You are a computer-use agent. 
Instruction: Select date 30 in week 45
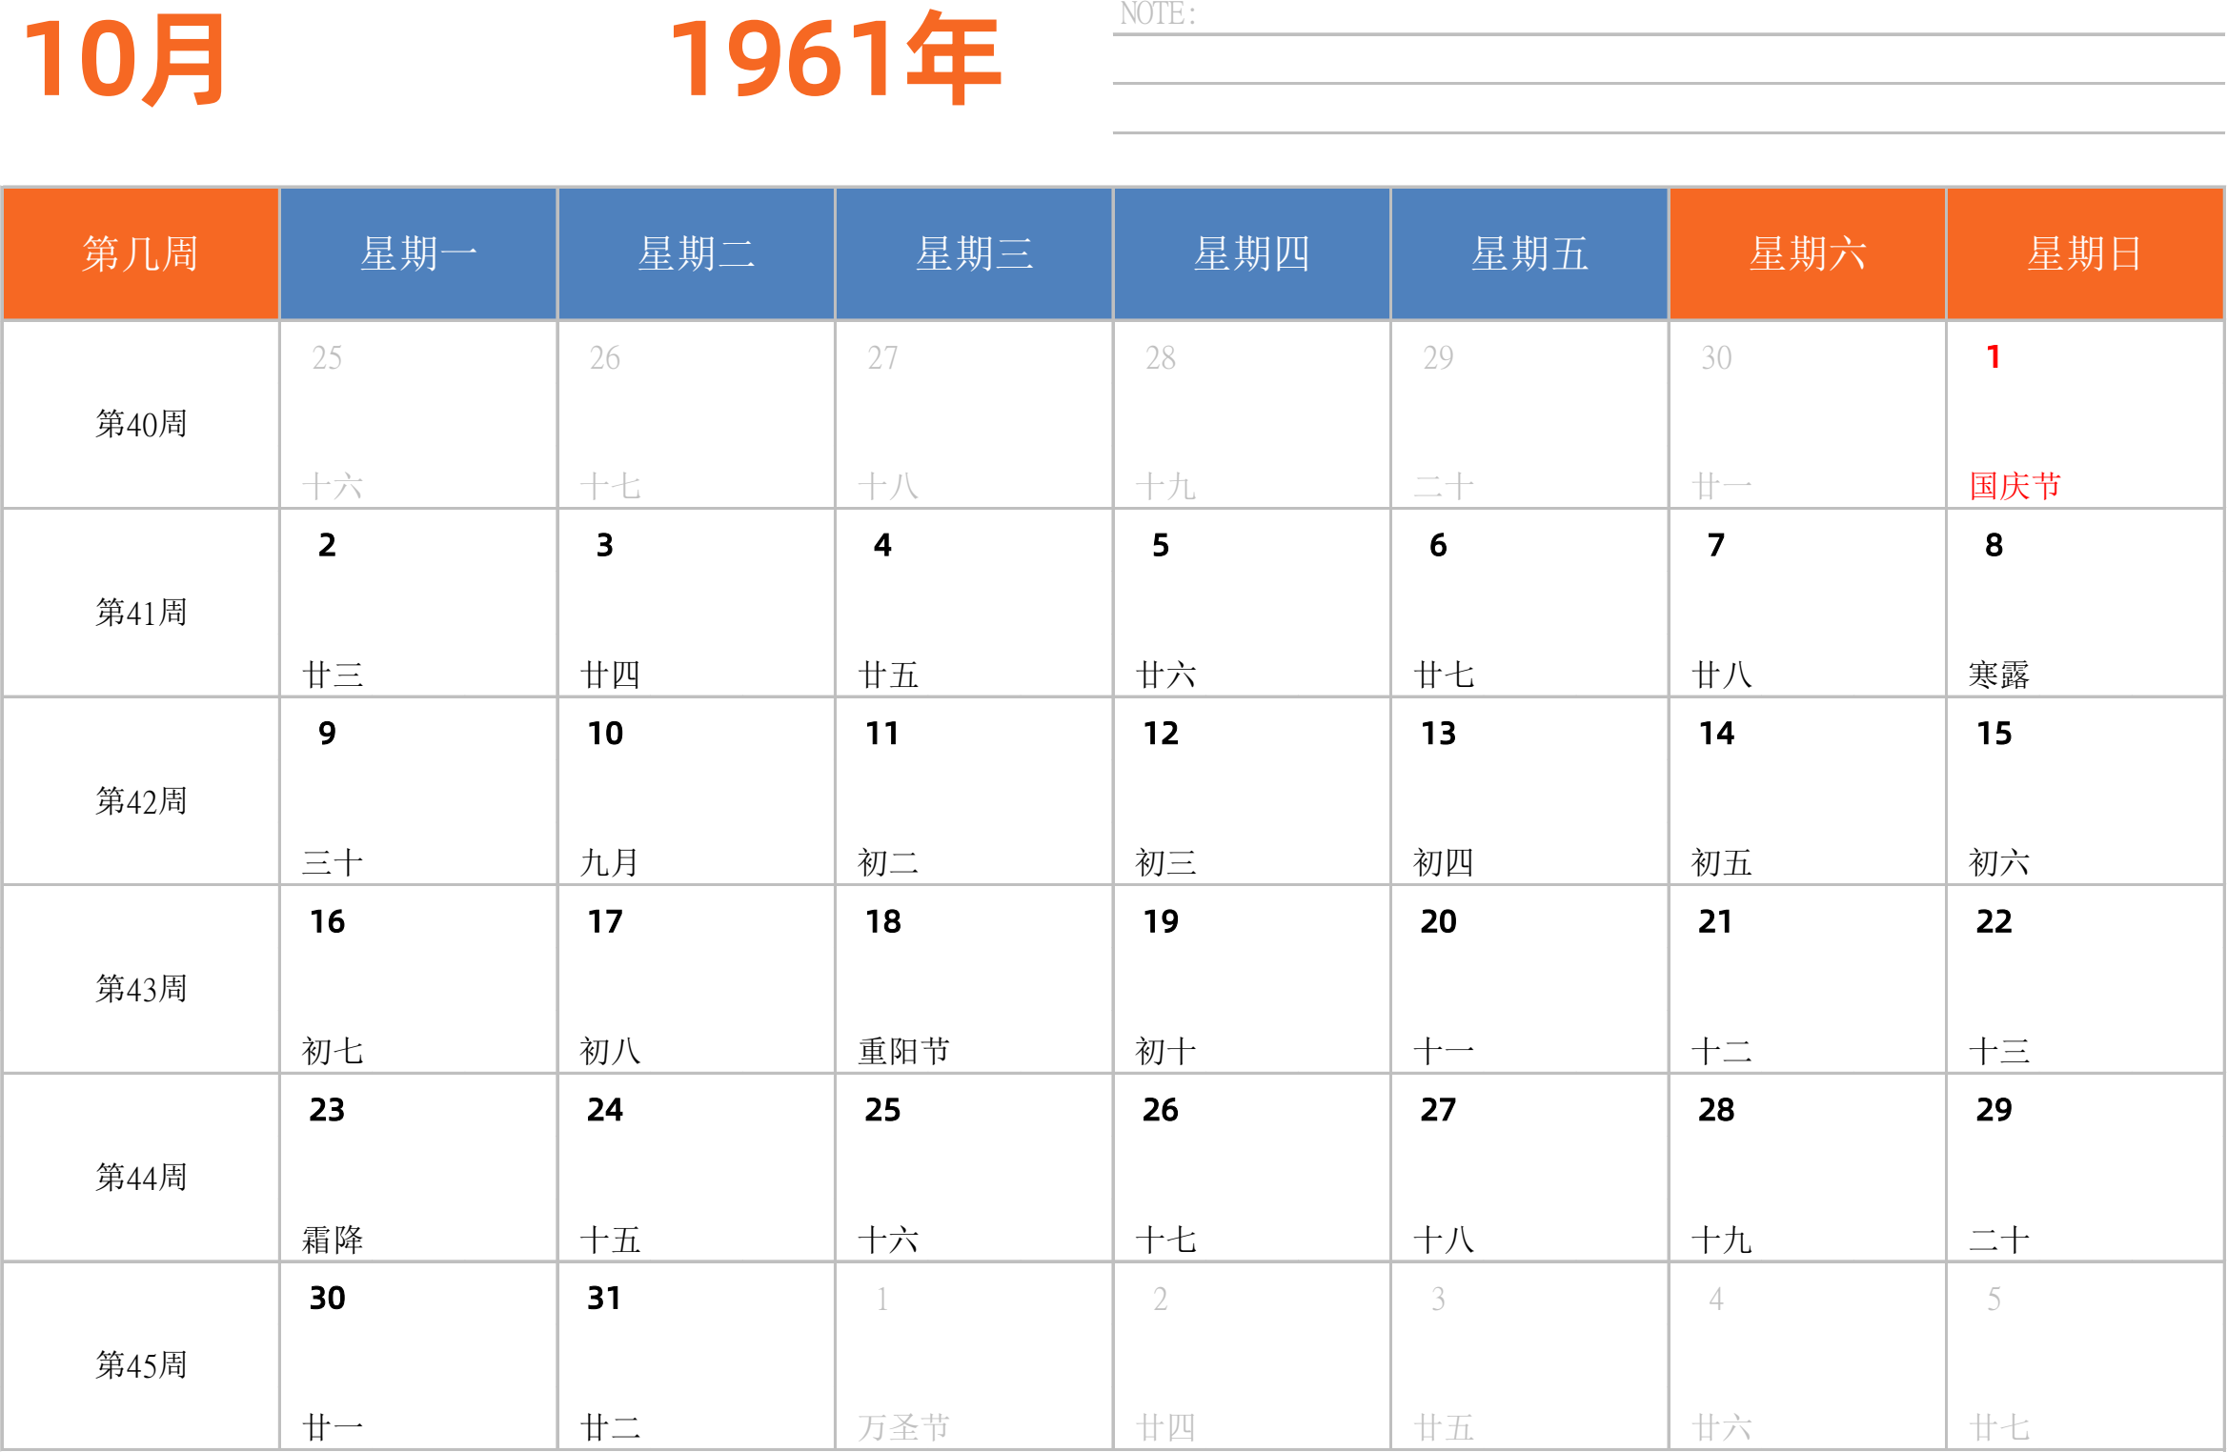pos(327,1298)
